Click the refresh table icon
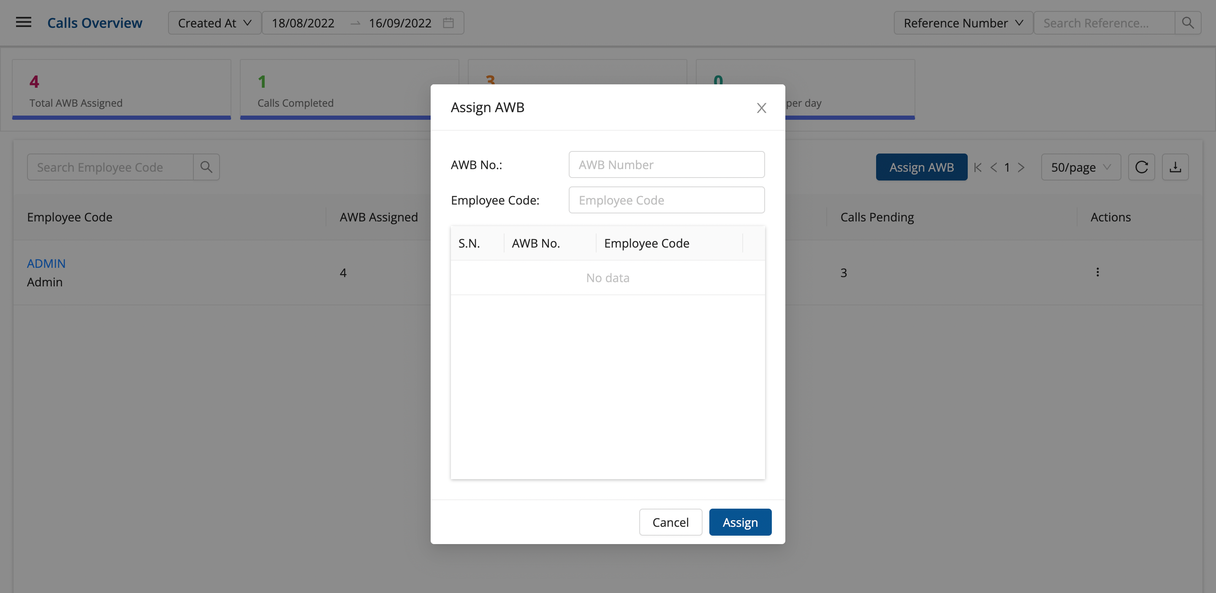 (x=1141, y=167)
